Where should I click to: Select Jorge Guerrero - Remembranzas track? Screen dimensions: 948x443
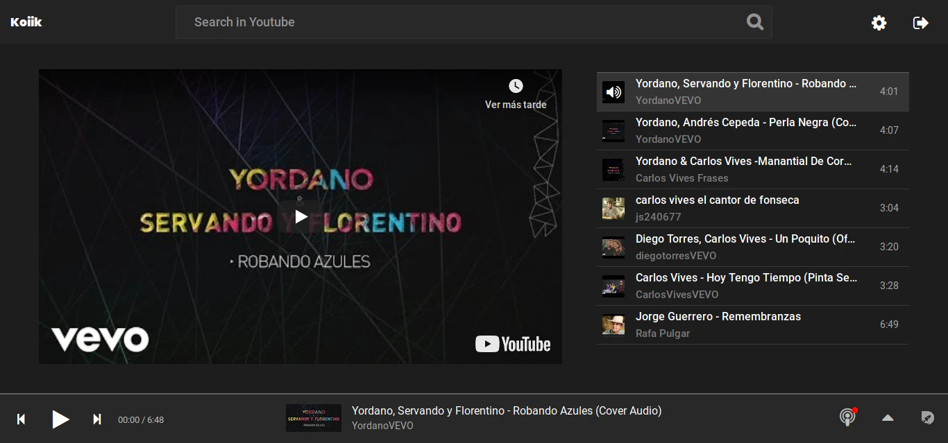click(x=753, y=325)
